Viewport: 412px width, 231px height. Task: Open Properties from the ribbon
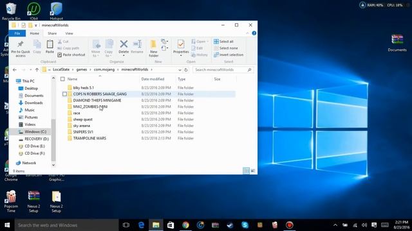coord(181,47)
